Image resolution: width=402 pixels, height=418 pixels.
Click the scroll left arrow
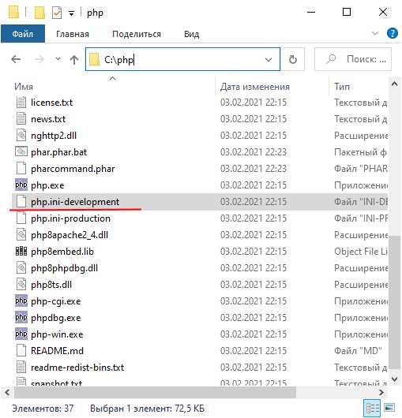7,392
